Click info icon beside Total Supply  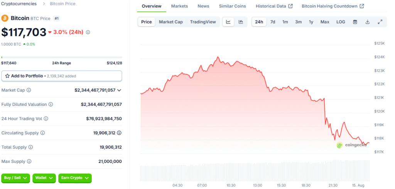click(x=30, y=147)
